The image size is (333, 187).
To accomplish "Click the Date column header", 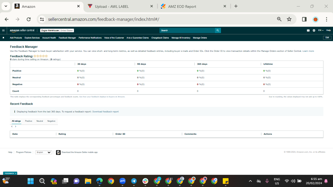I will click(15, 134).
